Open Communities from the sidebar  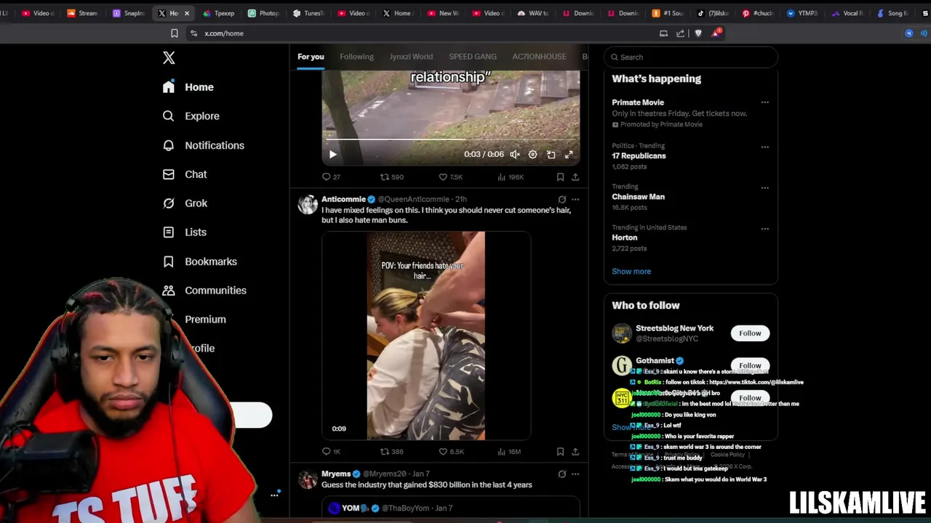tap(204, 291)
